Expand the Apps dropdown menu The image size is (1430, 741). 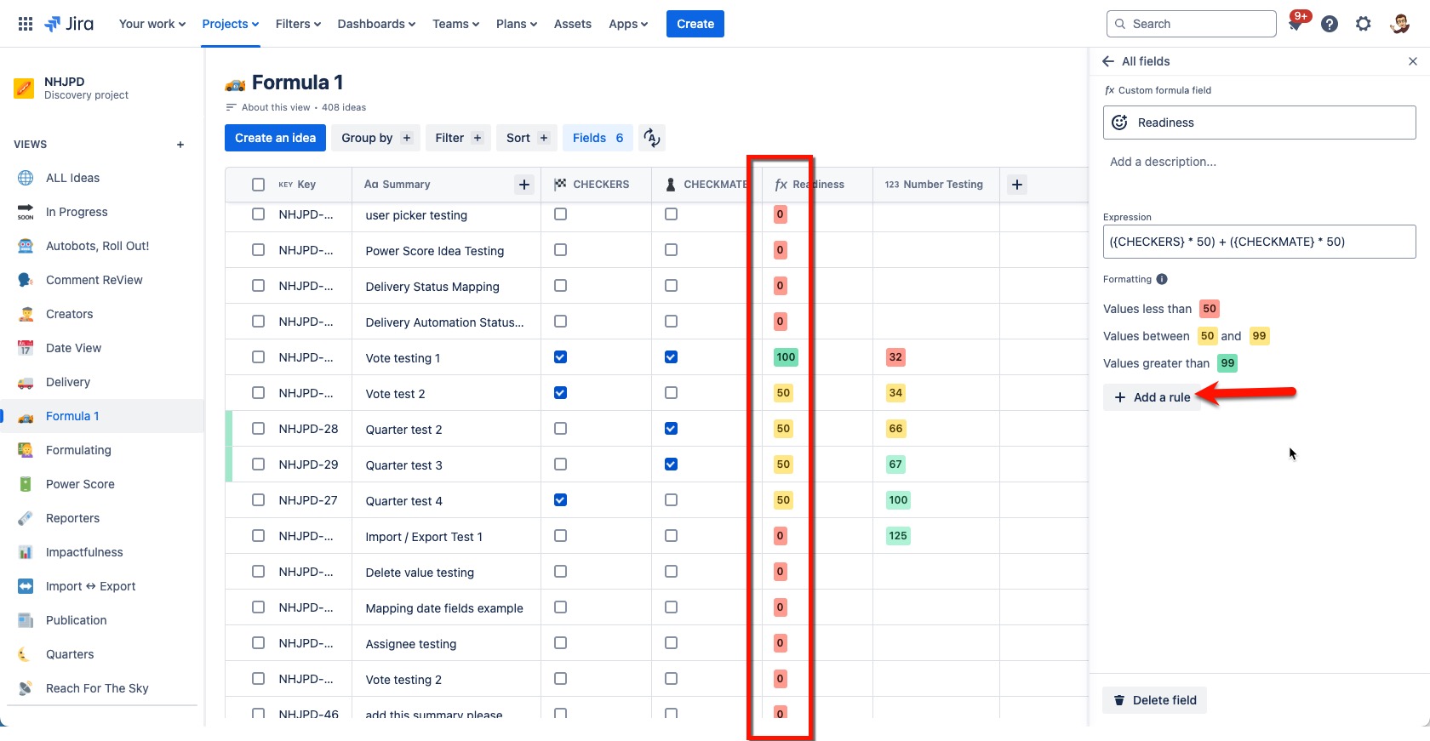628,24
